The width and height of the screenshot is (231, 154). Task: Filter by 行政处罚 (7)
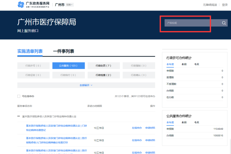[103, 65]
